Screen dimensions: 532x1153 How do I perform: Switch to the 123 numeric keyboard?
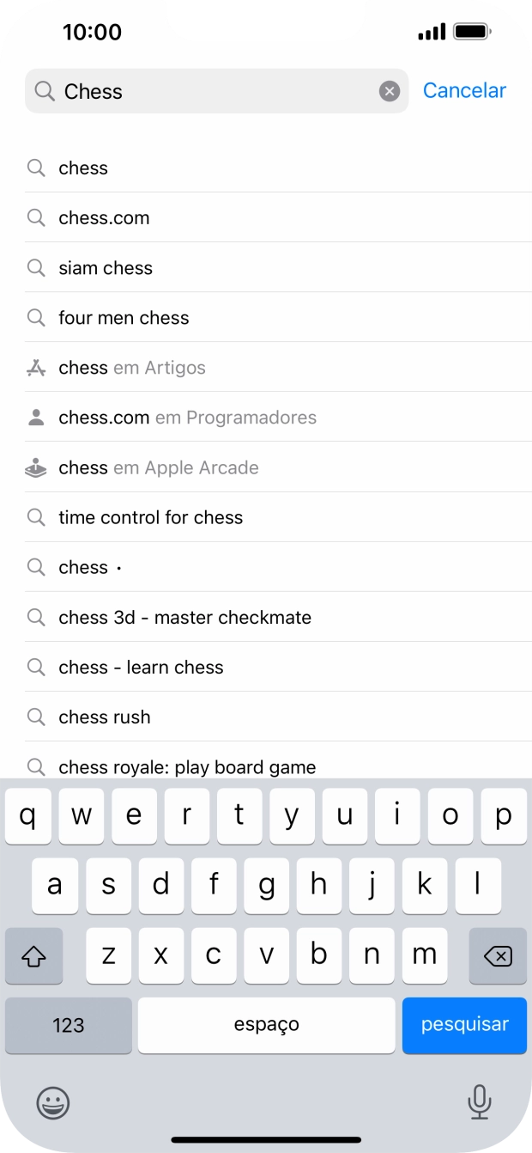(x=69, y=1025)
